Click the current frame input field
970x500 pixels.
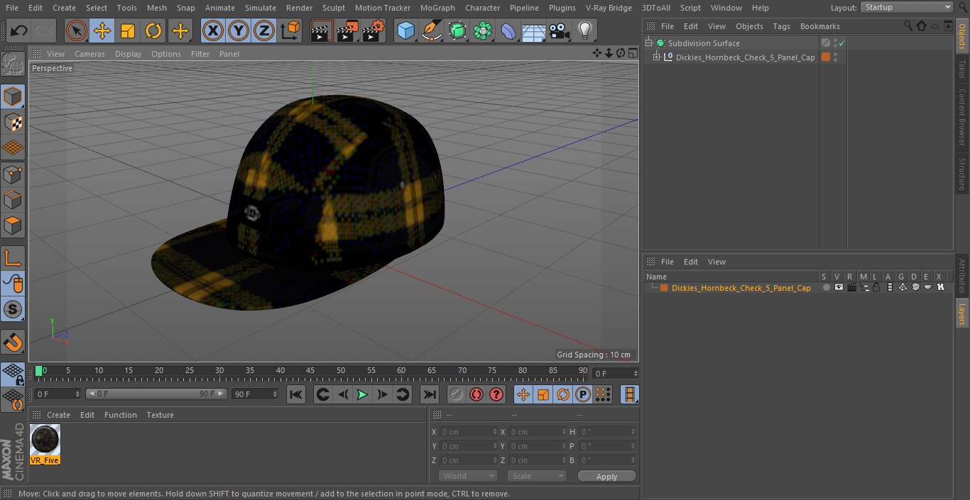click(615, 373)
